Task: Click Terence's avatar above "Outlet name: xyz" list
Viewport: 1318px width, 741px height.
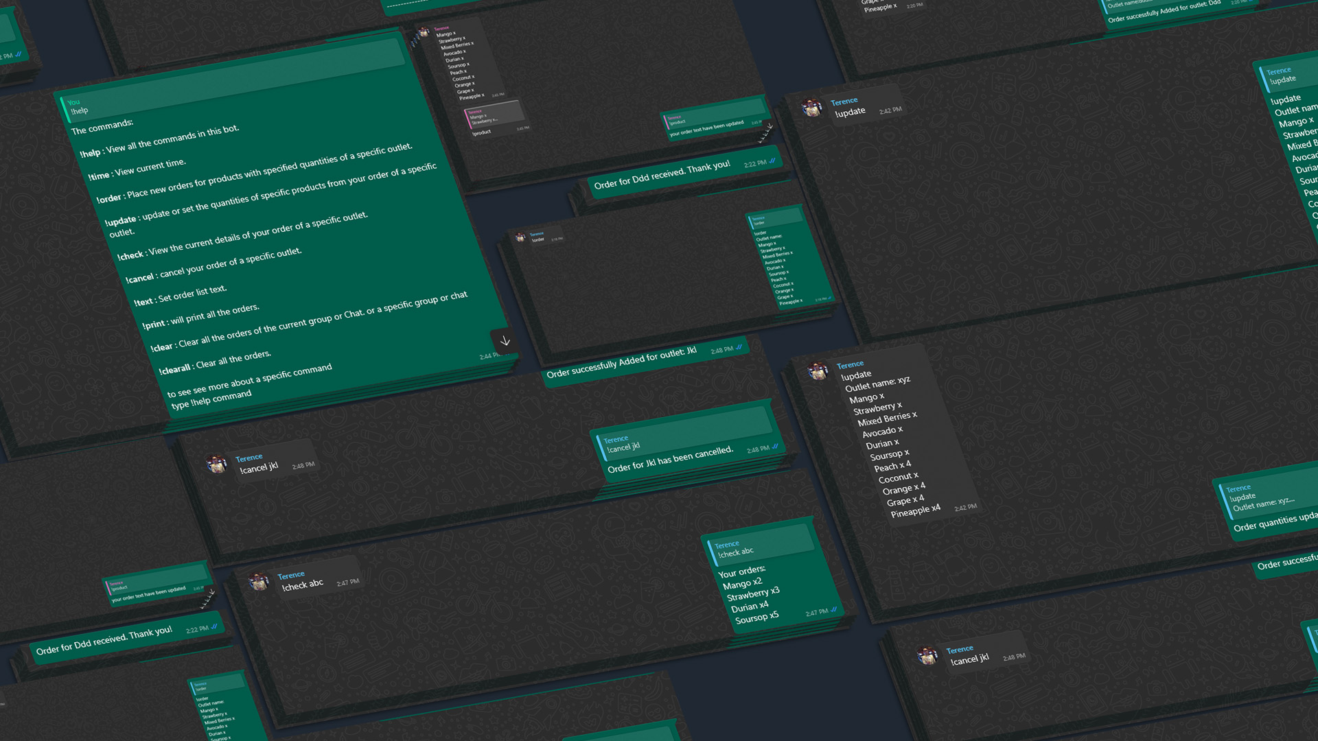Action: click(x=818, y=370)
